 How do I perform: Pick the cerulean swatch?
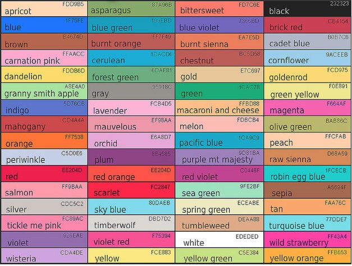131,58
